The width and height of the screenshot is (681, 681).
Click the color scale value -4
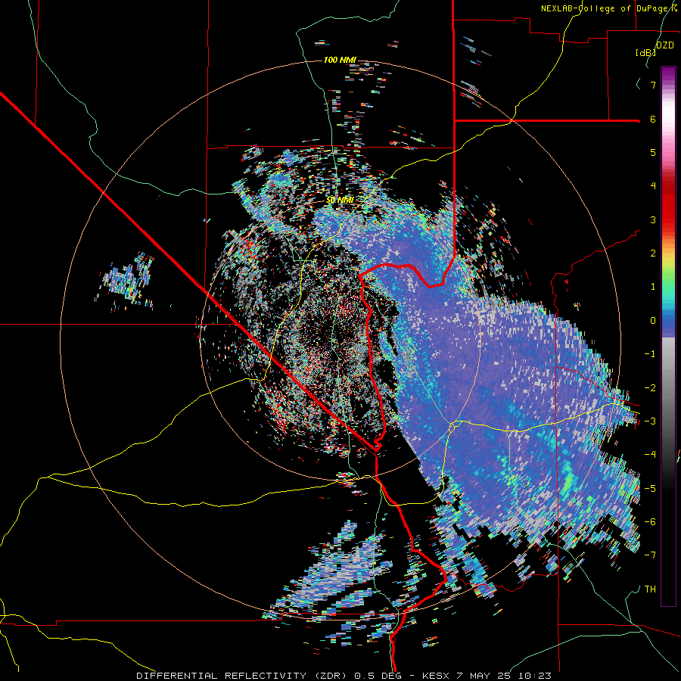pos(650,454)
